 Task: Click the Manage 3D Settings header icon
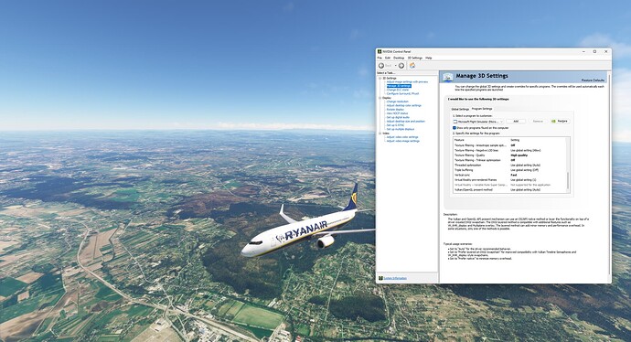coord(448,77)
